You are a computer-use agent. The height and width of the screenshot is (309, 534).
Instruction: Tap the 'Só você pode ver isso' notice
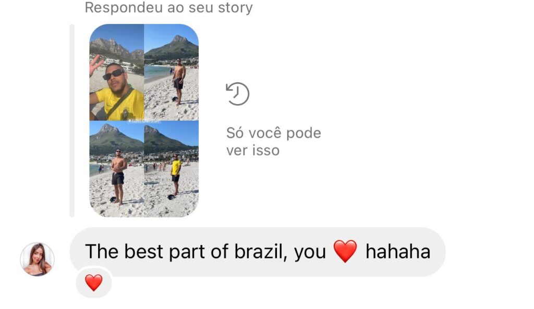273,141
